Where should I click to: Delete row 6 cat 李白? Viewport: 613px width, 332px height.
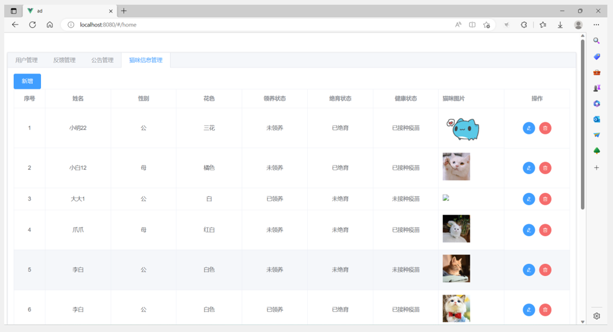point(545,310)
